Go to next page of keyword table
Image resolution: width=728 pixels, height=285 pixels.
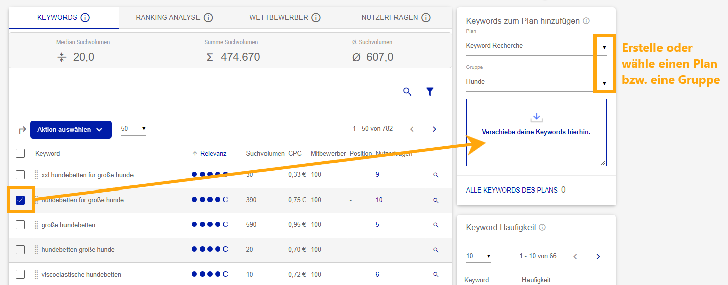(434, 129)
